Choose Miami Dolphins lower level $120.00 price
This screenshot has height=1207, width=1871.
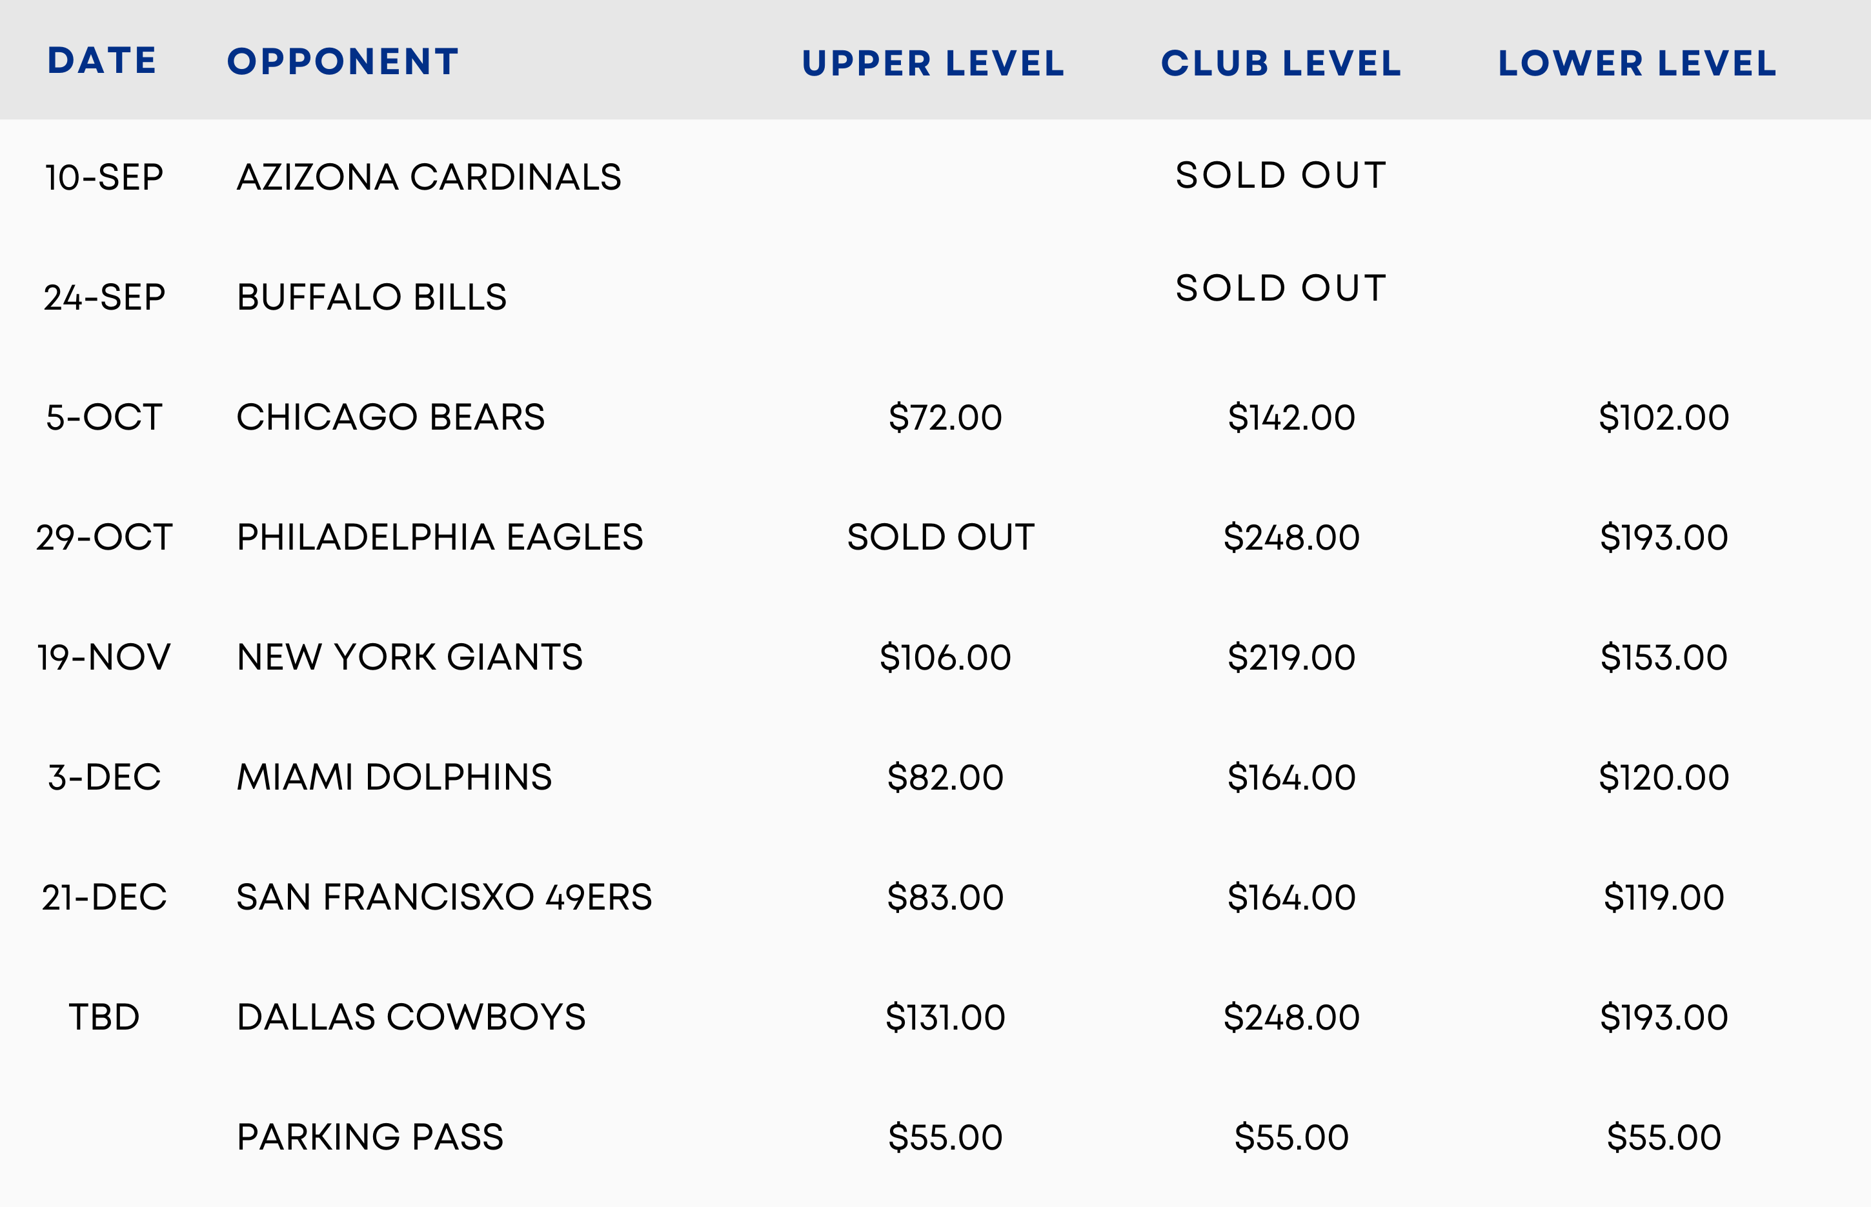(1664, 777)
